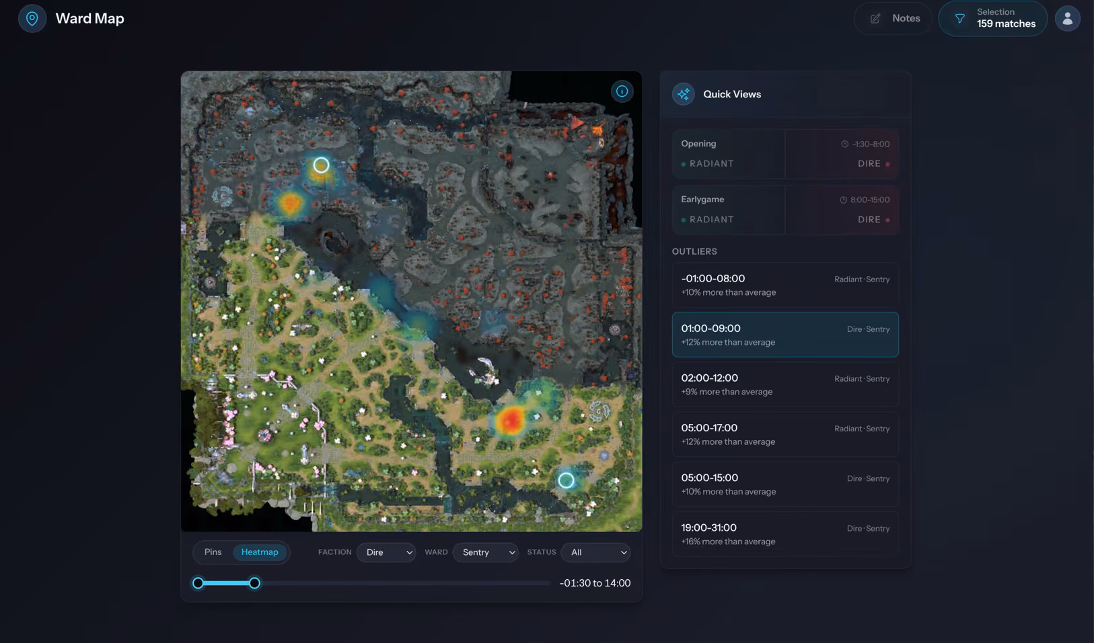Click the Quick Views sparkle icon
The height and width of the screenshot is (643, 1094).
[x=683, y=94]
